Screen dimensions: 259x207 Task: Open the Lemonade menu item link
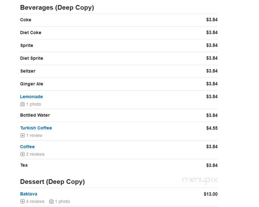point(31,96)
